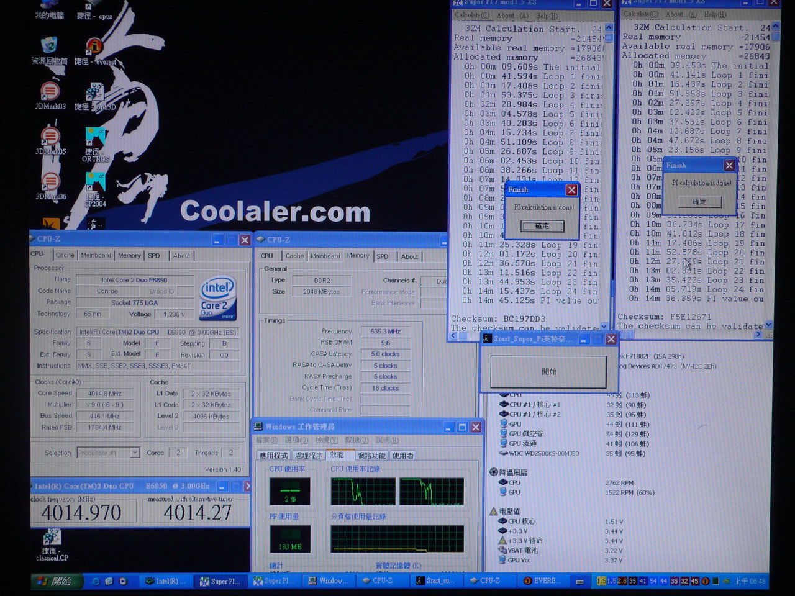Screen dimensions: 795x596
Task: Open the 資源回收筒 recycle bin icon
Action: pyautogui.click(x=49, y=51)
